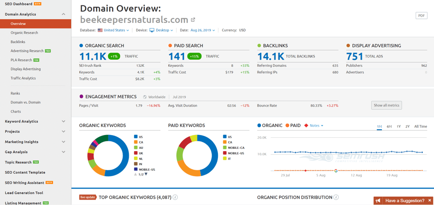The width and height of the screenshot is (434, 205).
Task: Open SEO Content Template link
Action: [x=25, y=172]
